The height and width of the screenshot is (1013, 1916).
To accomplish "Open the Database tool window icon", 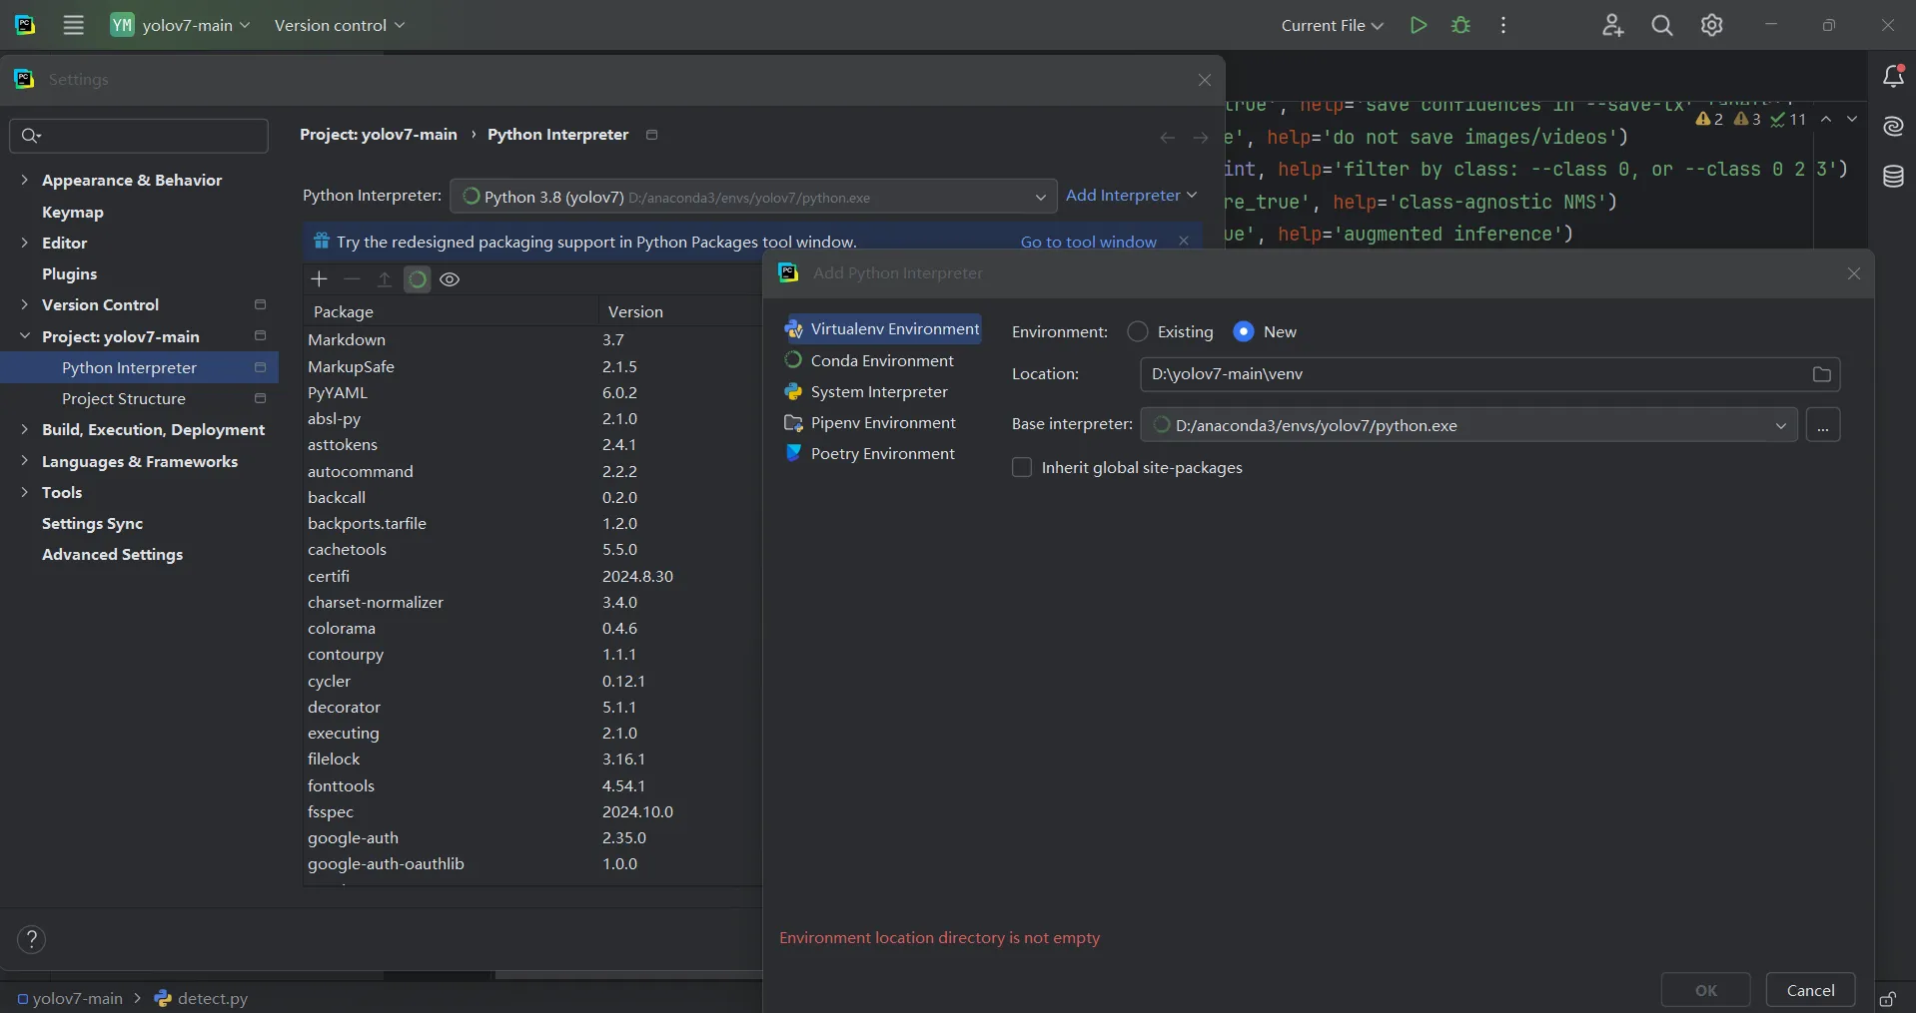I will click(1892, 178).
